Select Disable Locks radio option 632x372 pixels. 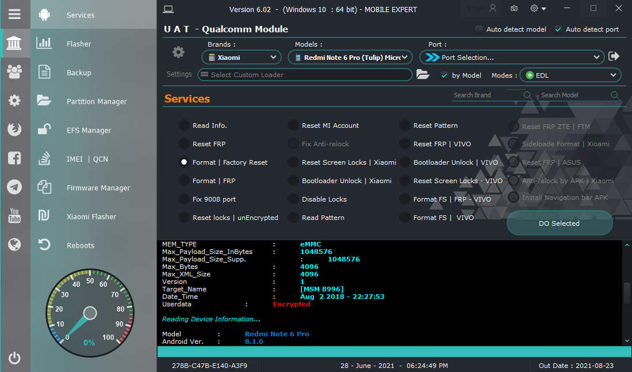(x=293, y=199)
